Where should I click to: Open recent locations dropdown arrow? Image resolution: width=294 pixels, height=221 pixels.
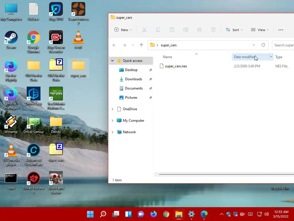133,45
